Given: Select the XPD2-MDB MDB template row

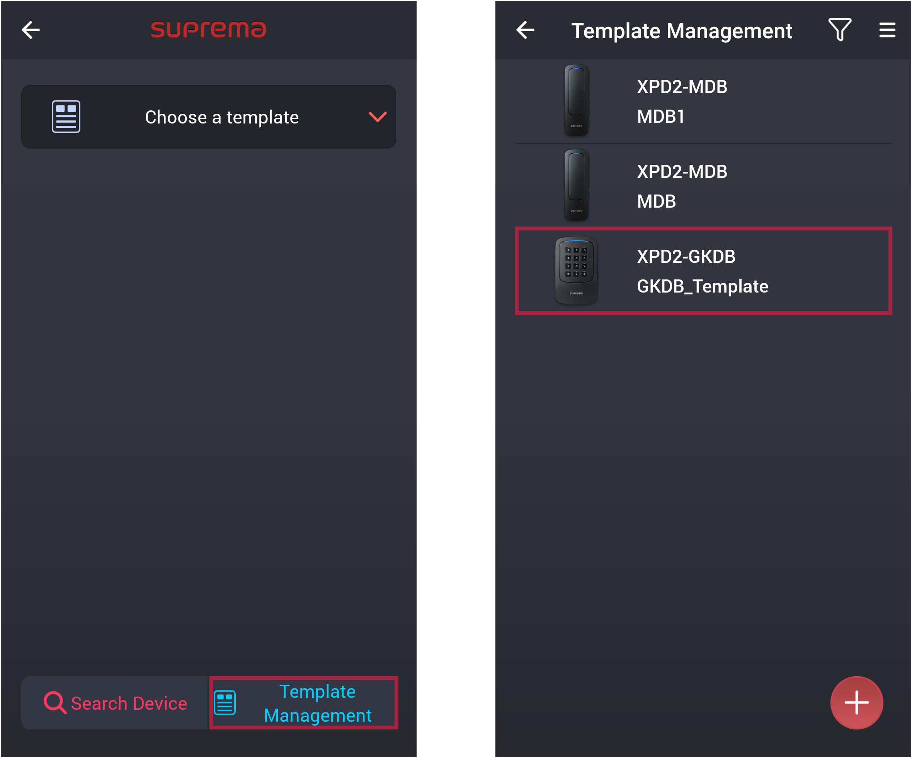Looking at the screenshot, I should (x=704, y=186).
